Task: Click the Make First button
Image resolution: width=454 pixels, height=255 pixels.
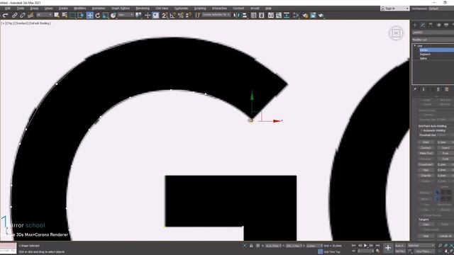Action: (426, 153)
